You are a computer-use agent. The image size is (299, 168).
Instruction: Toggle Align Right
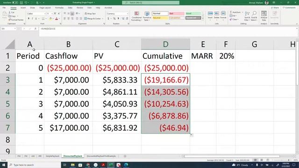(x=72, y=19)
